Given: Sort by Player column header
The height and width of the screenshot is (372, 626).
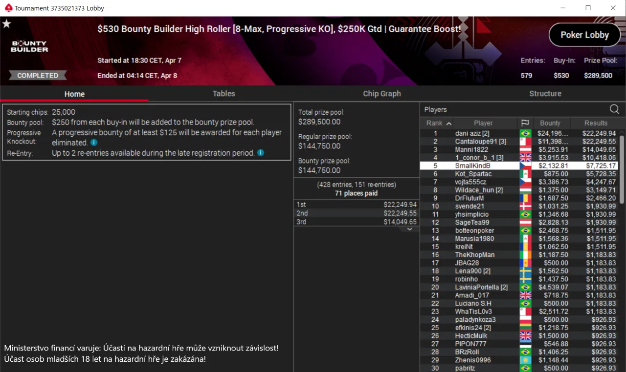Looking at the screenshot, I should pos(483,123).
